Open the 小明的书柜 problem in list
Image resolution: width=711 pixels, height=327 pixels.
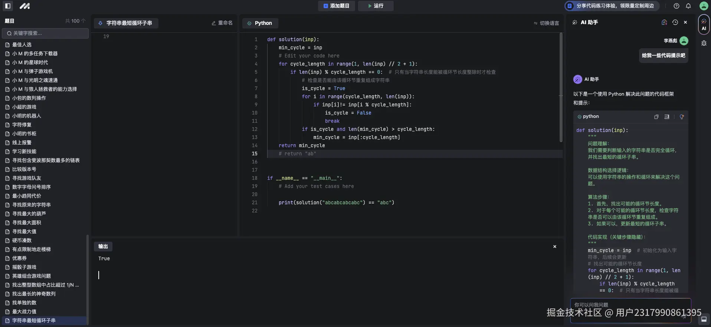coord(24,134)
